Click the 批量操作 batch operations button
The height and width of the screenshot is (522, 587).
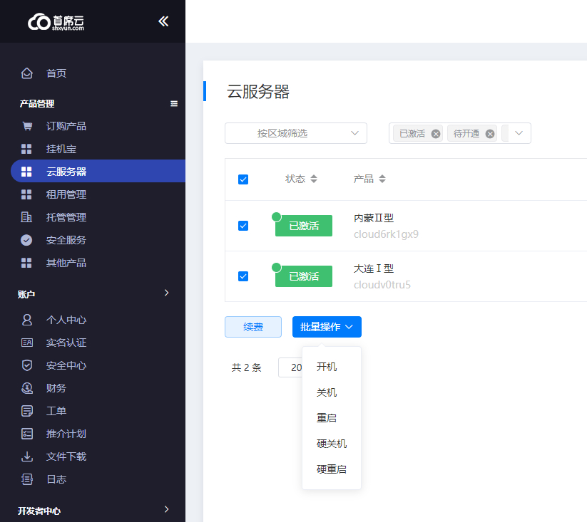coord(327,327)
